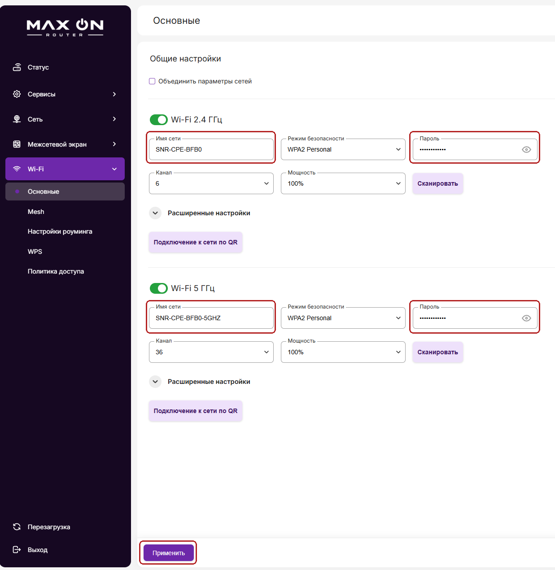Turn off the Wi-Fi 5 ГГц switch
The width and height of the screenshot is (555, 570).
click(159, 288)
